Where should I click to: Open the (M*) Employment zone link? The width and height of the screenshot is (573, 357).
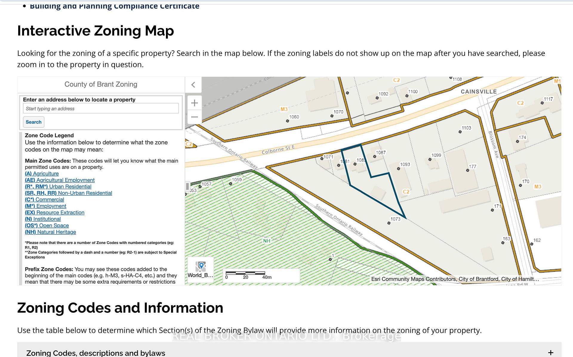tap(46, 206)
